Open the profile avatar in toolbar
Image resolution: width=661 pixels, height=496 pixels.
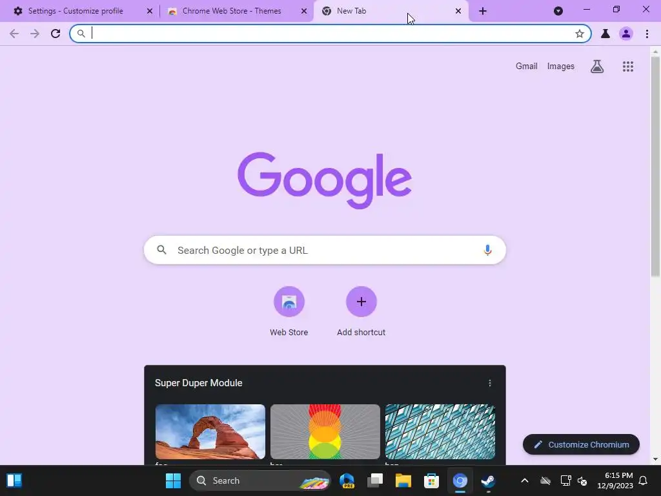click(x=626, y=34)
